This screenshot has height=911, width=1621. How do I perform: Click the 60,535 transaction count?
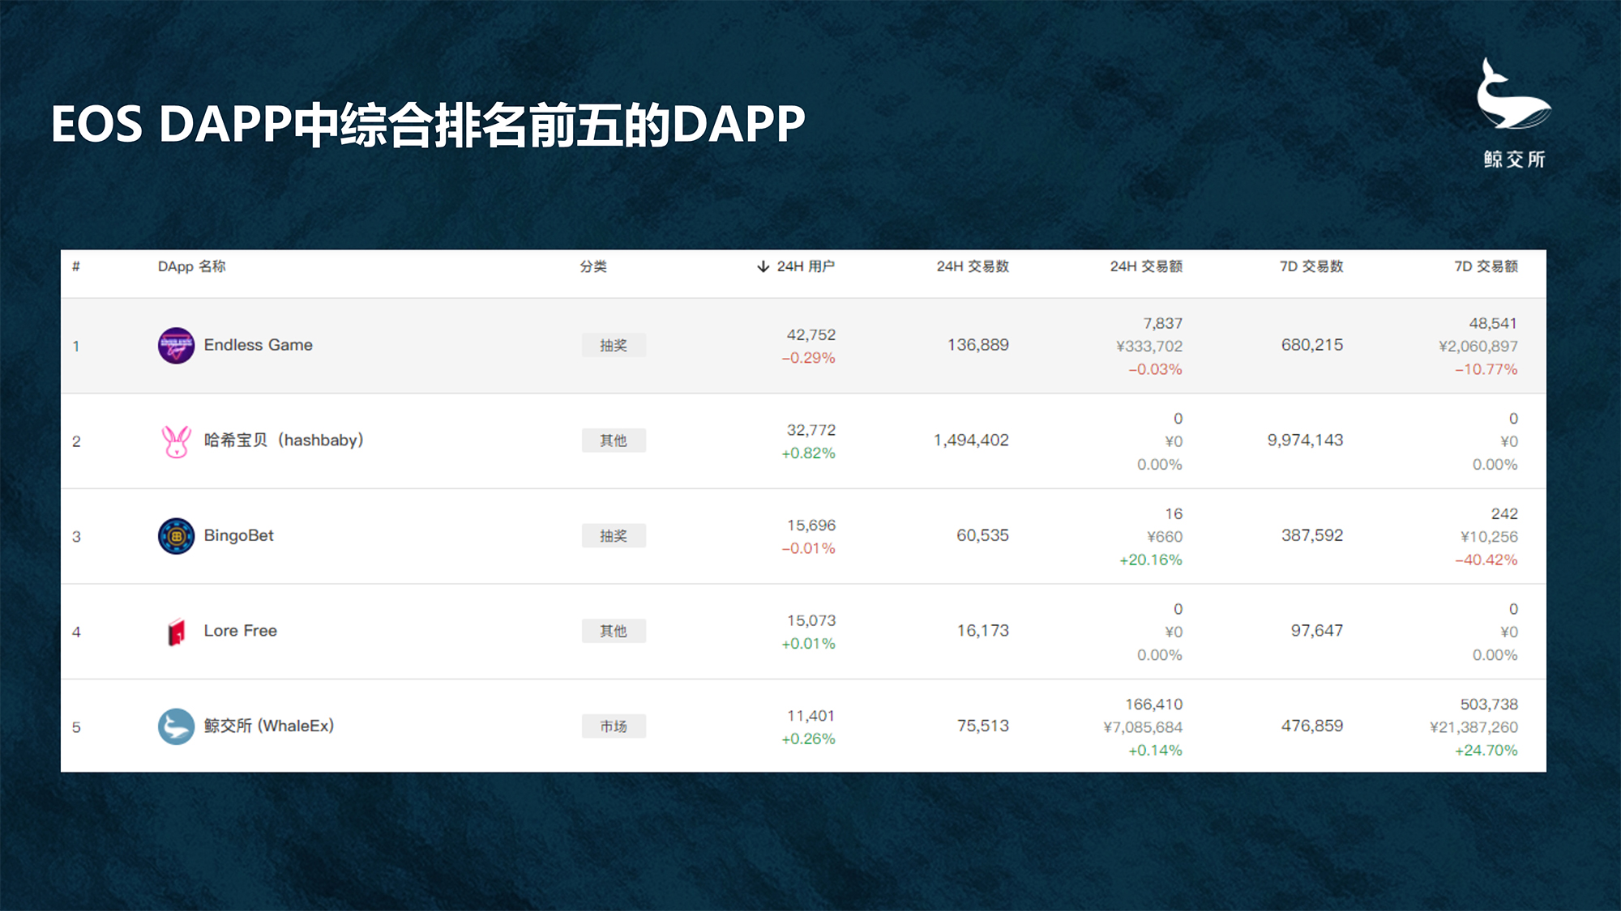(x=982, y=535)
